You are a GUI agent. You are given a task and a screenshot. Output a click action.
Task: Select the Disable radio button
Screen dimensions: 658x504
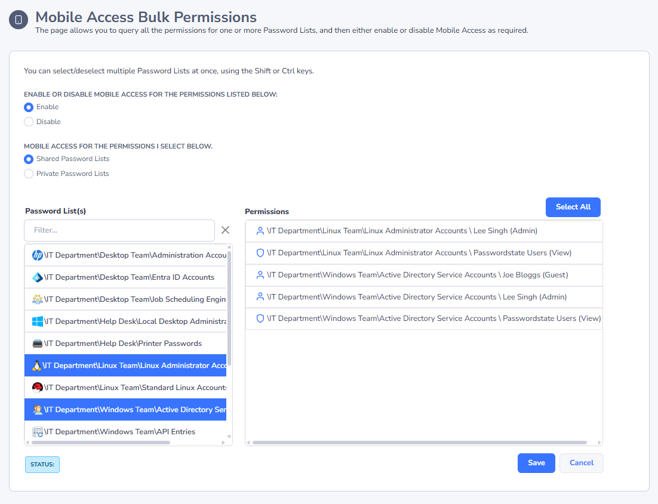(29, 122)
